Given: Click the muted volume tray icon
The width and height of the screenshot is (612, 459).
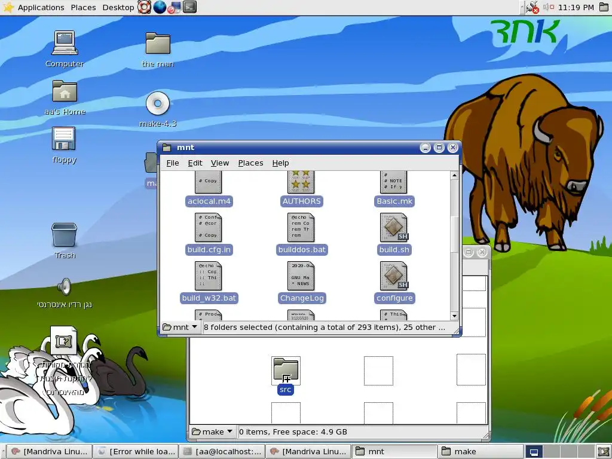Looking at the screenshot, I should tap(549, 7).
